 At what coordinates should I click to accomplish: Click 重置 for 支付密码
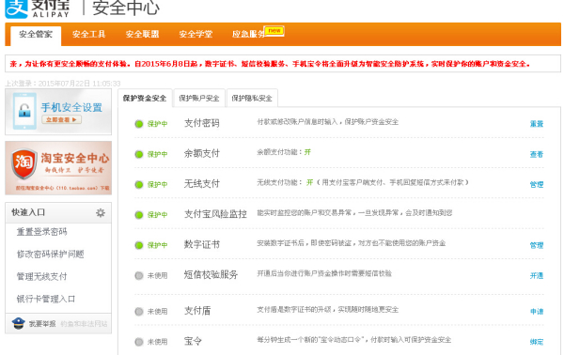point(537,124)
